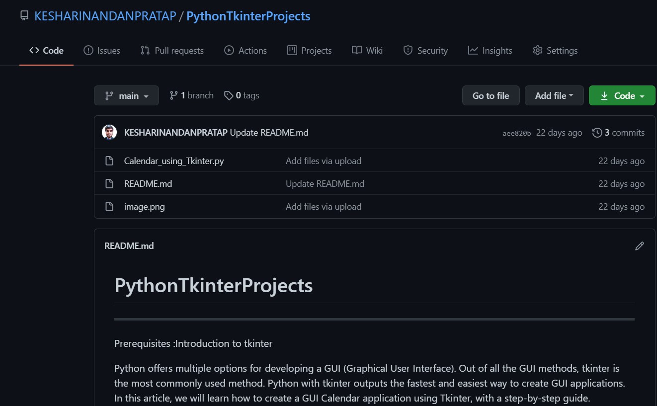The width and height of the screenshot is (657, 406).
Task: Click the user avatar of latest commit
Action: coord(109,132)
